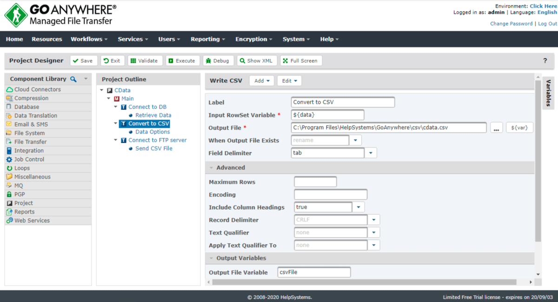
Task: Click the ${var} button for Output File
Action: pyautogui.click(x=519, y=128)
